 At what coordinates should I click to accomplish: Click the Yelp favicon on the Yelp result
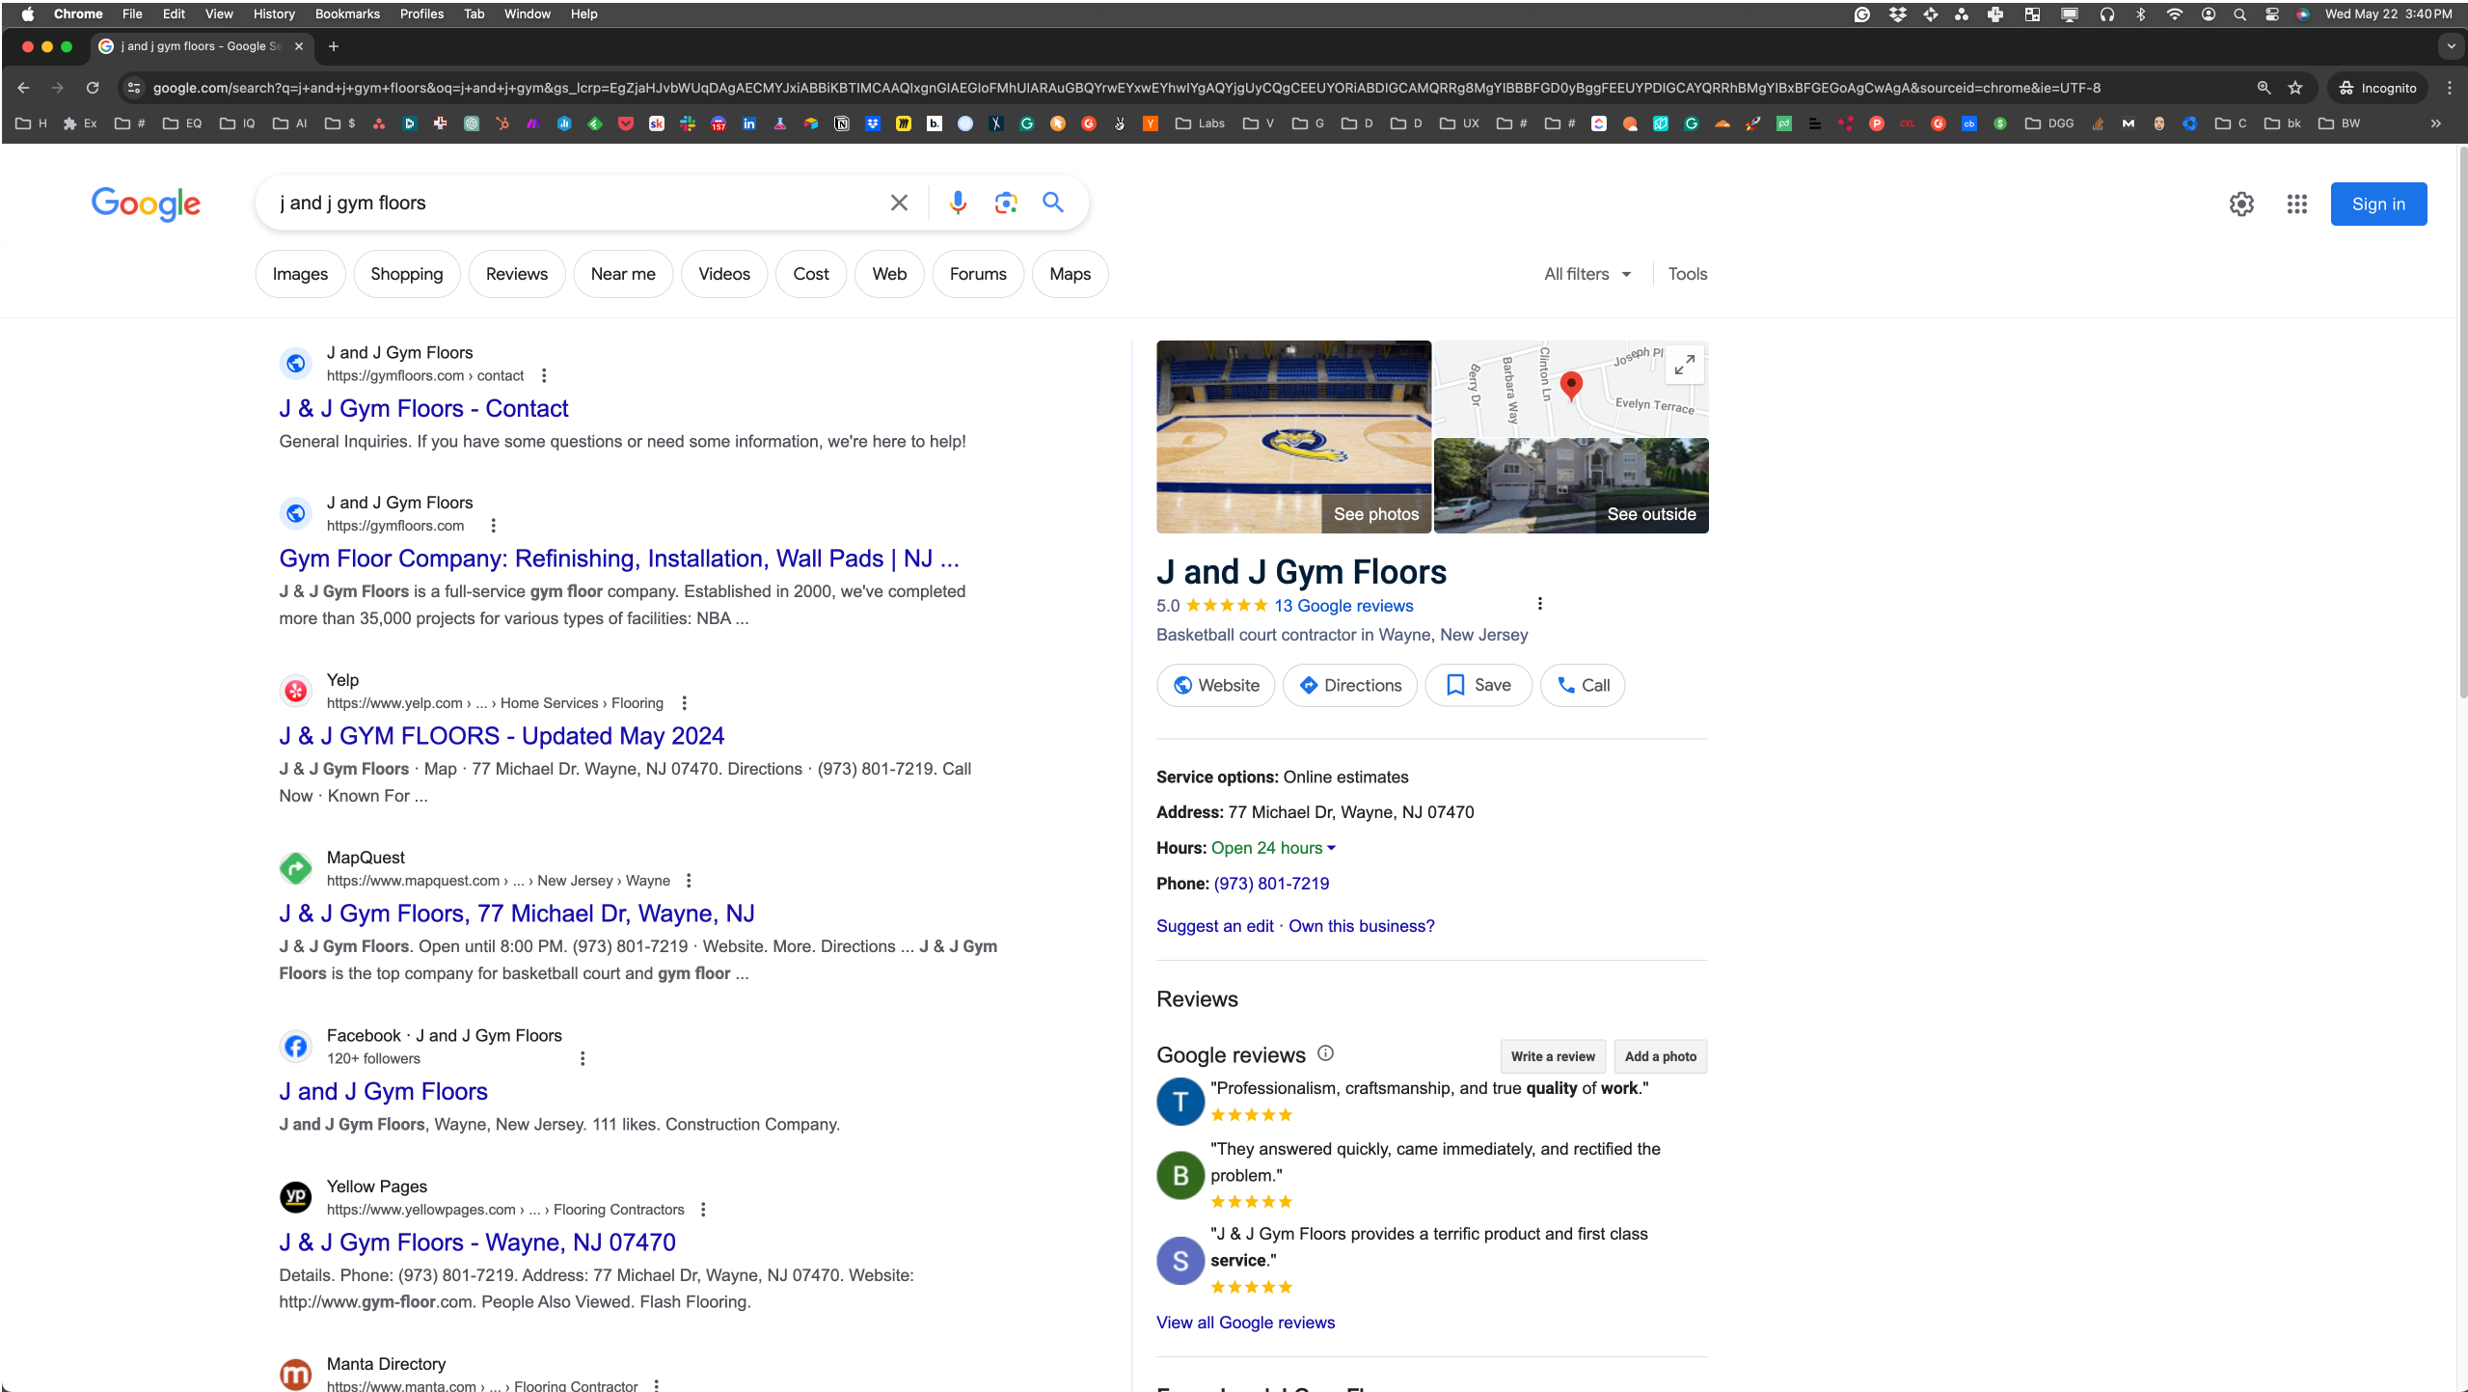click(295, 691)
